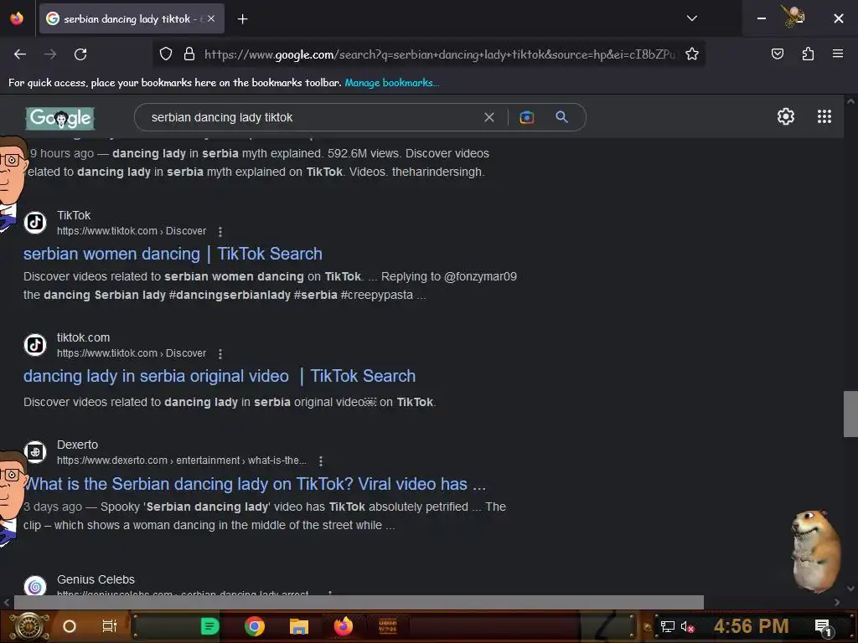Go to Google home via logo
Viewport: 858px width, 643px height.
coord(60,118)
